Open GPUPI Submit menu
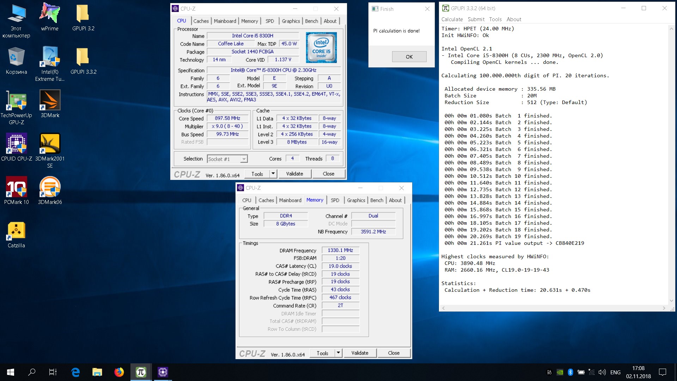Screen dimensions: 677x381 (x=476, y=19)
